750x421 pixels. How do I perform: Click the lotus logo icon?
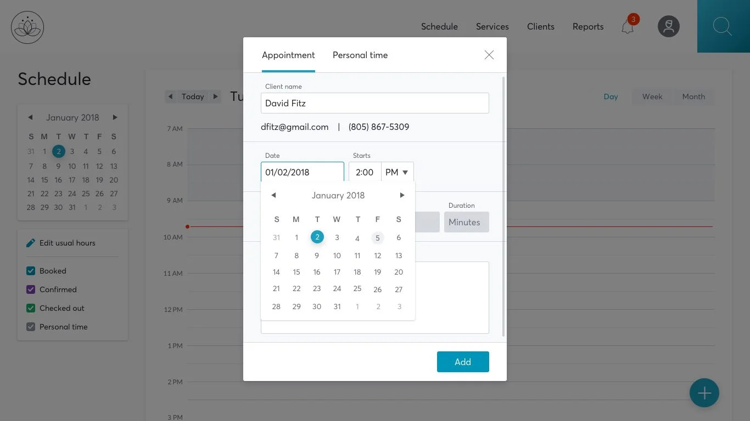pyautogui.click(x=27, y=27)
